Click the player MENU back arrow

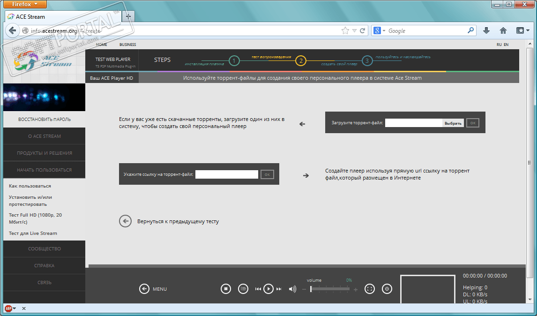pos(144,289)
